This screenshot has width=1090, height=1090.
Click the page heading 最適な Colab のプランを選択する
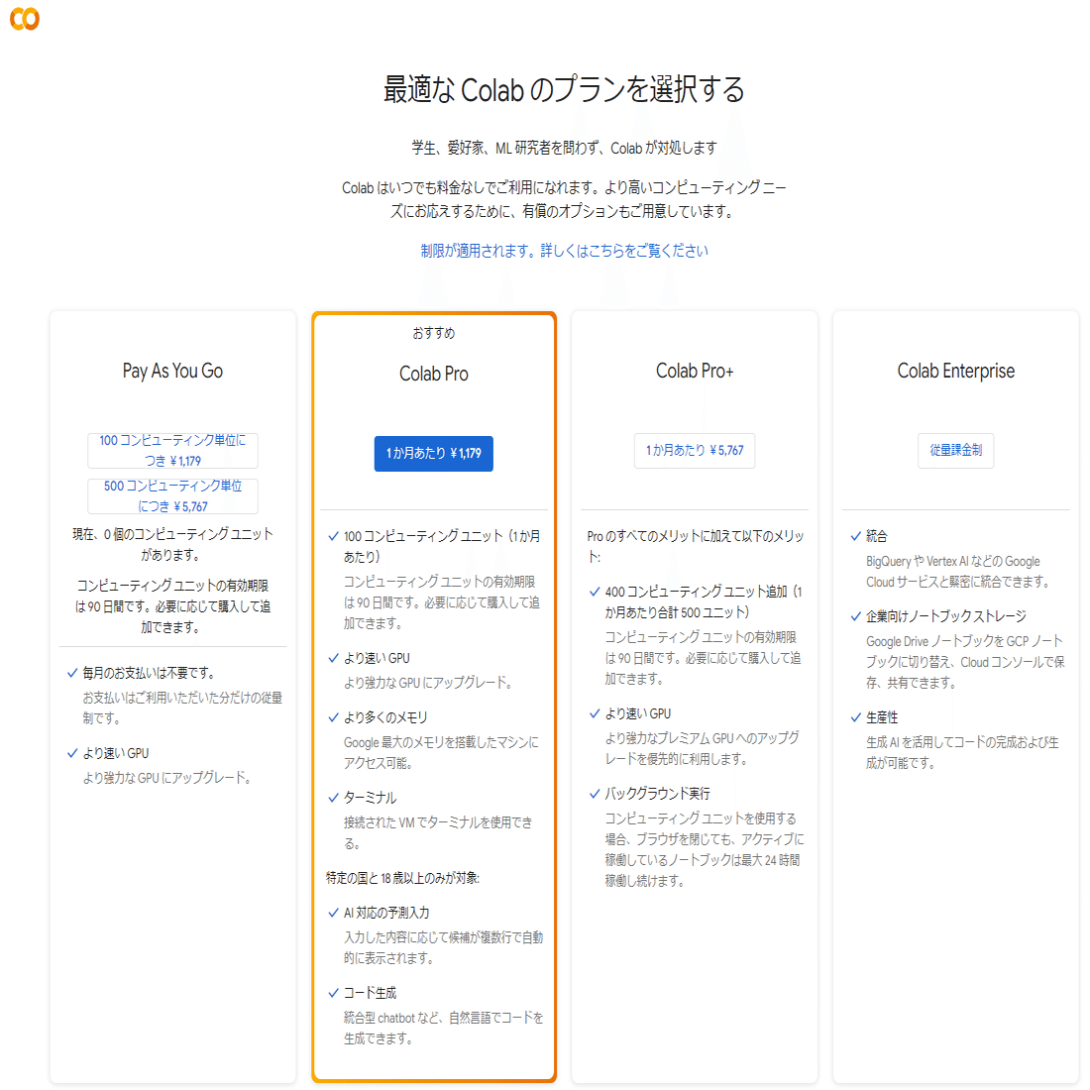564,89
